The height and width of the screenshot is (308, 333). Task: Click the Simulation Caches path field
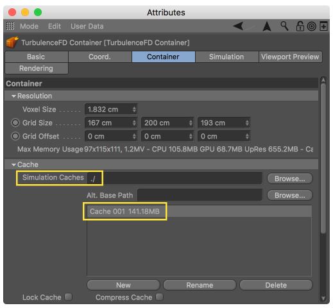click(175, 178)
